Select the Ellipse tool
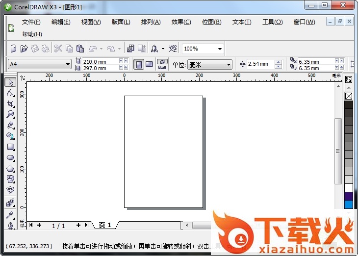The height and width of the screenshot is (256, 358). [10, 158]
